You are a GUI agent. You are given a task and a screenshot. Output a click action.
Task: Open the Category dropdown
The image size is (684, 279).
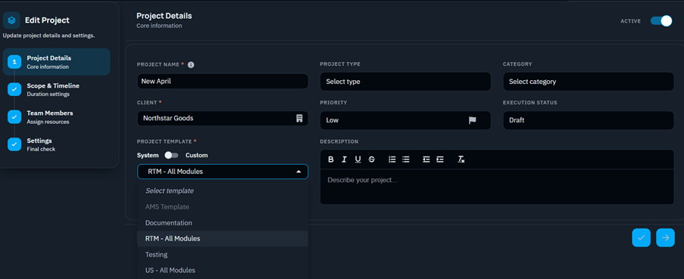pyautogui.click(x=589, y=82)
